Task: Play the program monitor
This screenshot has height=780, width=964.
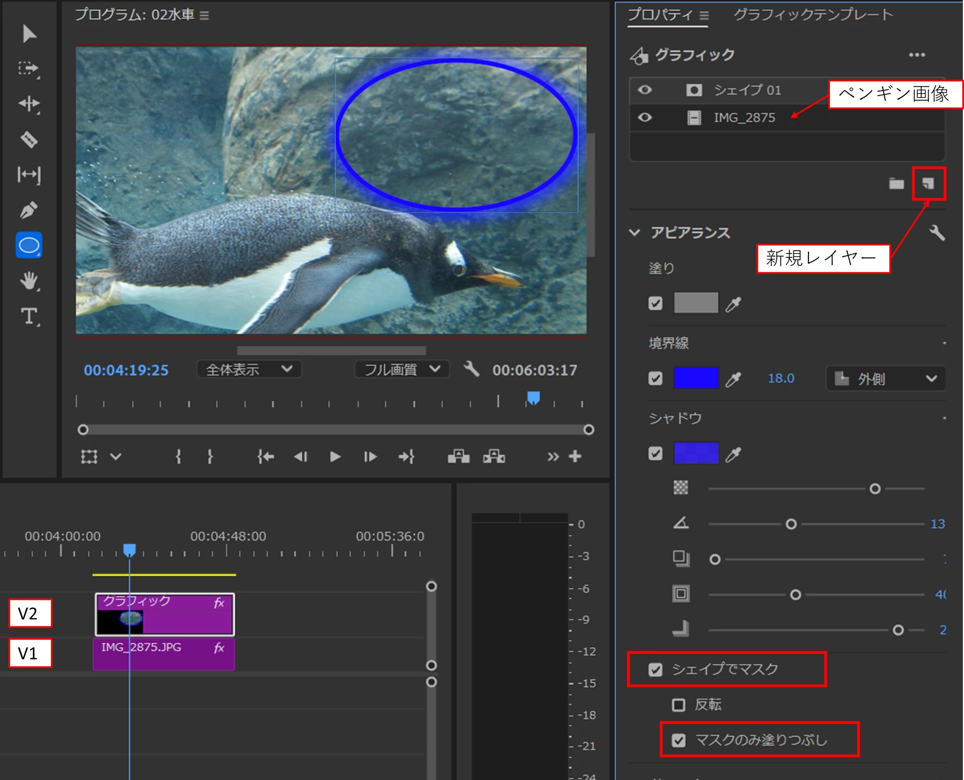Action: pyautogui.click(x=335, y=456)
